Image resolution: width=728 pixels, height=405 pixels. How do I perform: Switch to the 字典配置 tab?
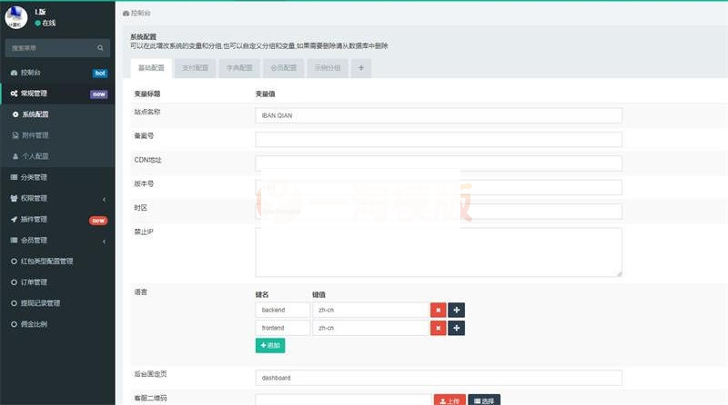[238, 68]
